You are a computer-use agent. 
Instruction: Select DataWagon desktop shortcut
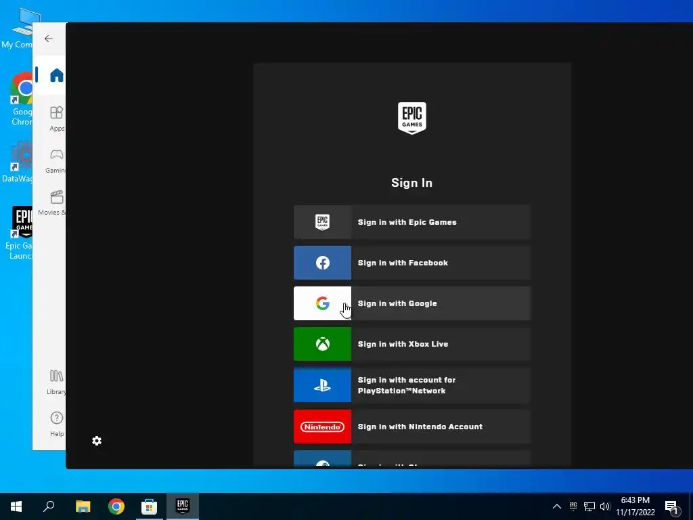point(18,162)
